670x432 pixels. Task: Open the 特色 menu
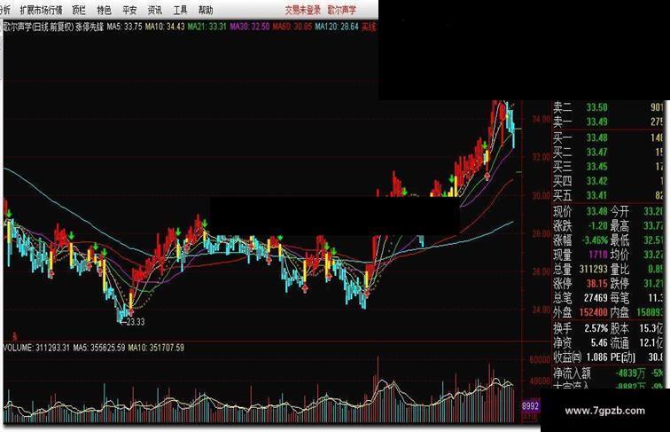(104, 10)
